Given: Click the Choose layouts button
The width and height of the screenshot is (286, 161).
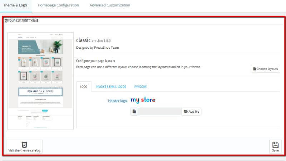Looking at the screenshot, I should (266, 69).
